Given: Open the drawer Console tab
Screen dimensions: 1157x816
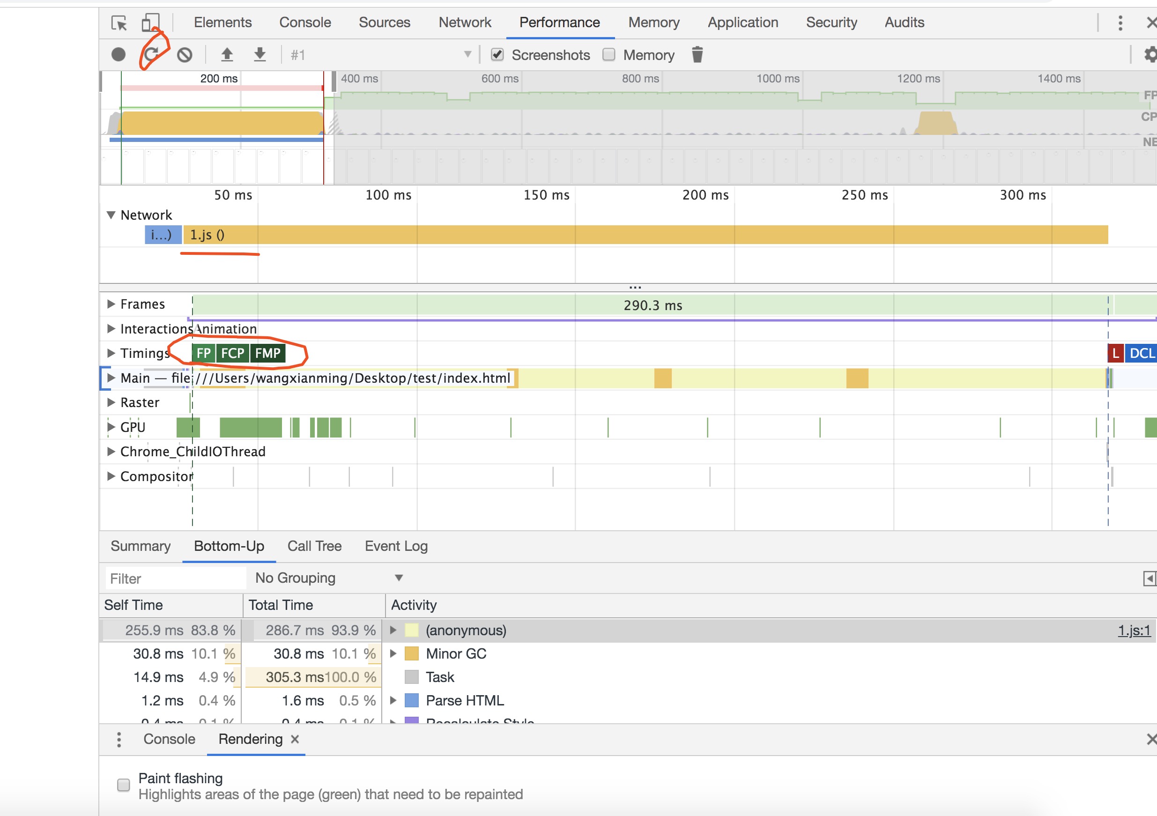Looking at the screenshot, I should (x=169, y=739).
